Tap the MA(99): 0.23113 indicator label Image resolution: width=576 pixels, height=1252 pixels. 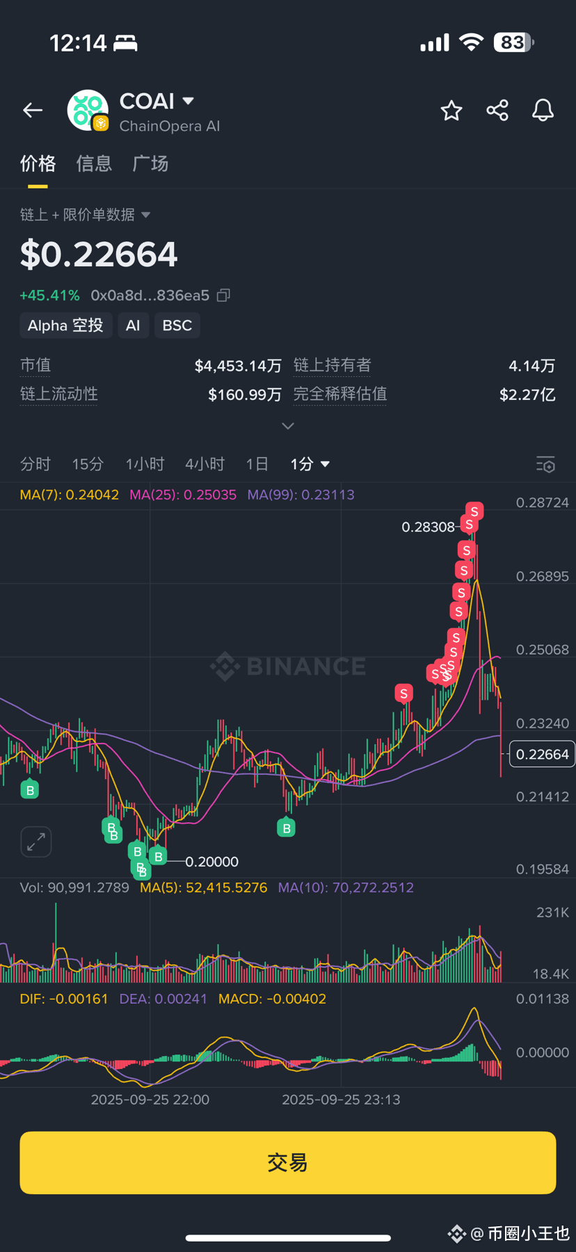pos(301,495)
